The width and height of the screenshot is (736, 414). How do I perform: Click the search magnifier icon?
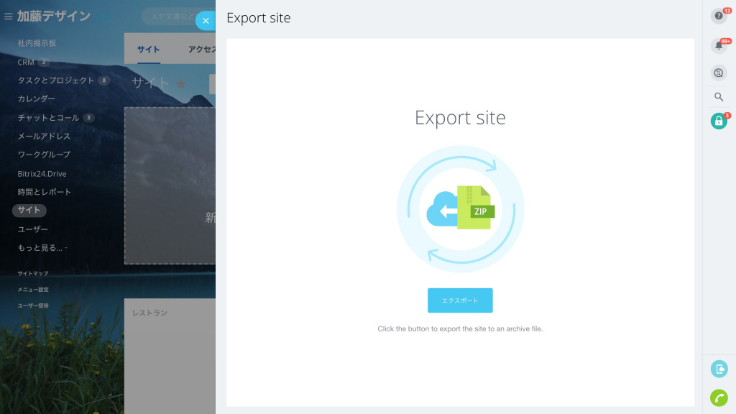[x=718, y=97]
